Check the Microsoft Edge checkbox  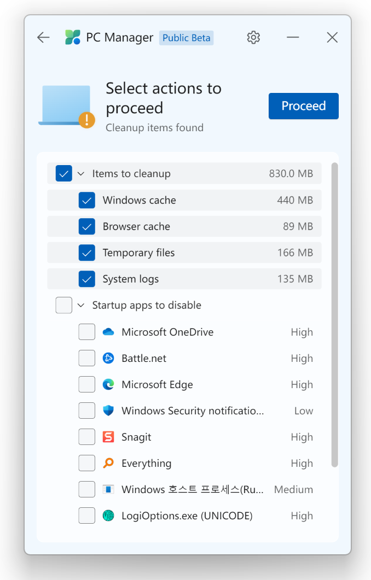pyautogui.click(x=86, y=384)
